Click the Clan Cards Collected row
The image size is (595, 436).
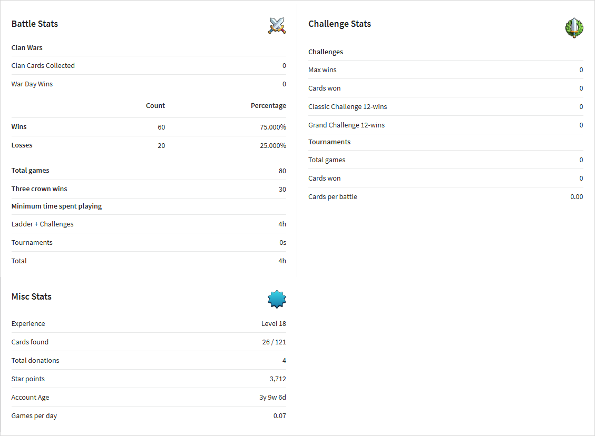[x=149, y=66]
